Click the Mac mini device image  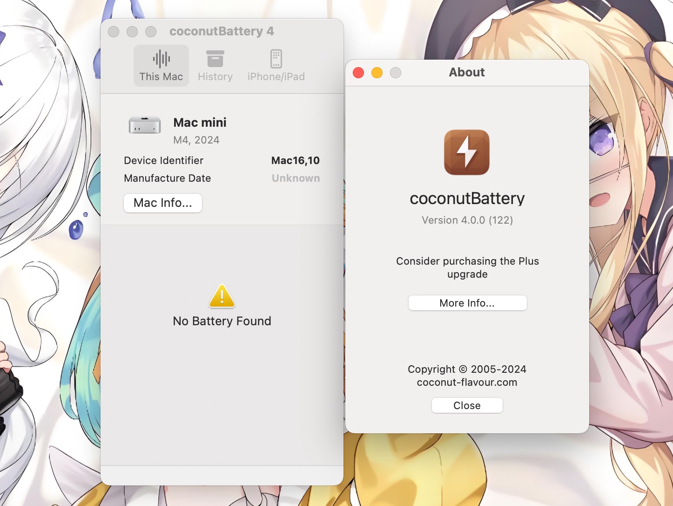coord(145,125)
